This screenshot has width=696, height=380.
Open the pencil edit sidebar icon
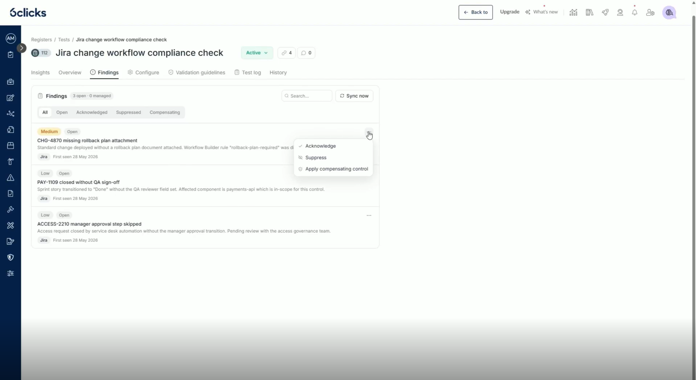tap(11, 98)
